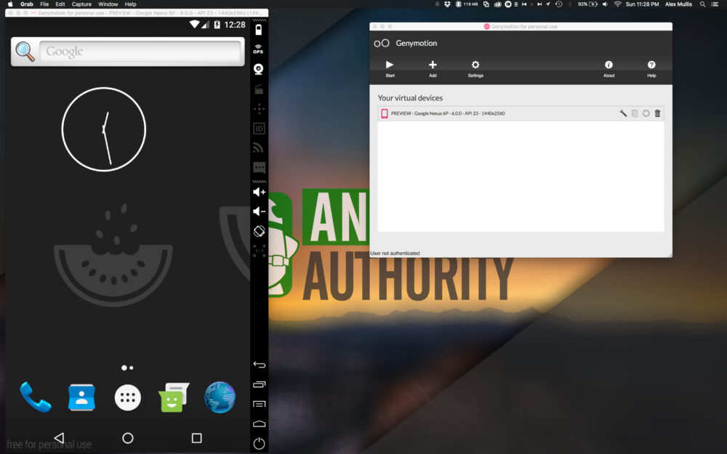Add a new virtual device
This screenshot has height=454, width=727.
click(x=433, y=66)
